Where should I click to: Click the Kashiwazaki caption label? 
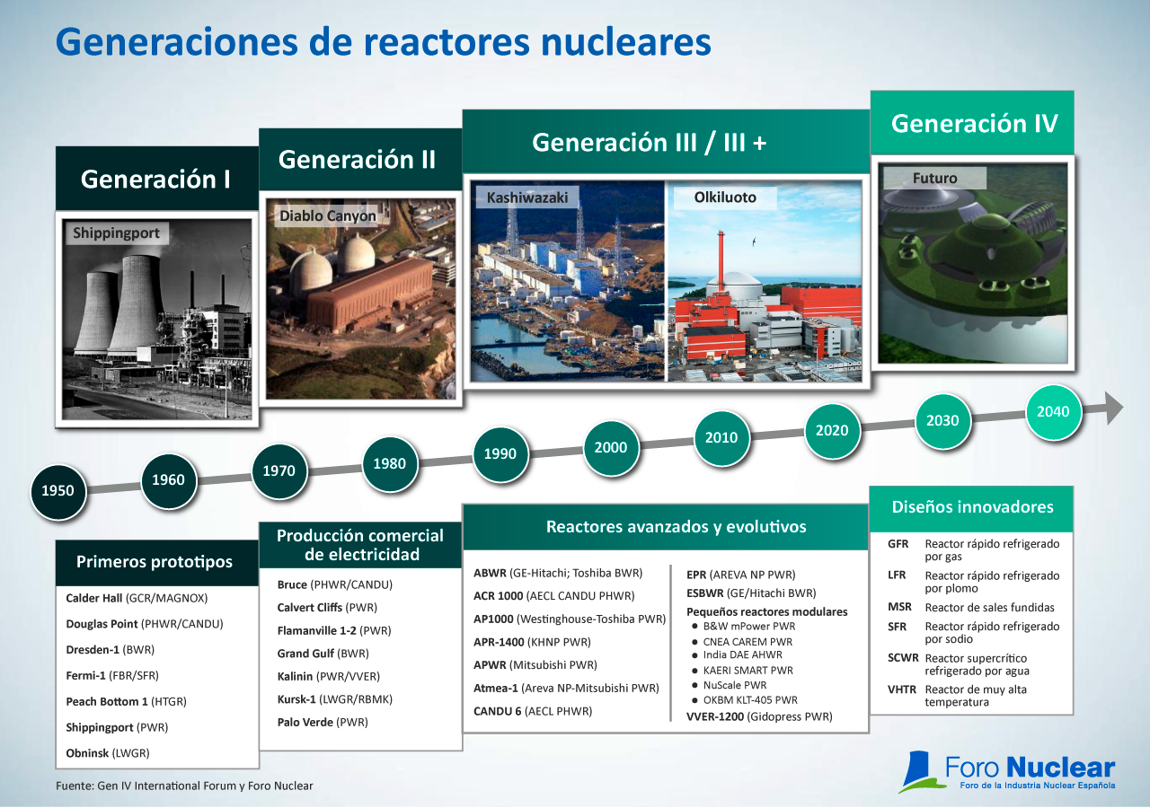pos(527,198)
